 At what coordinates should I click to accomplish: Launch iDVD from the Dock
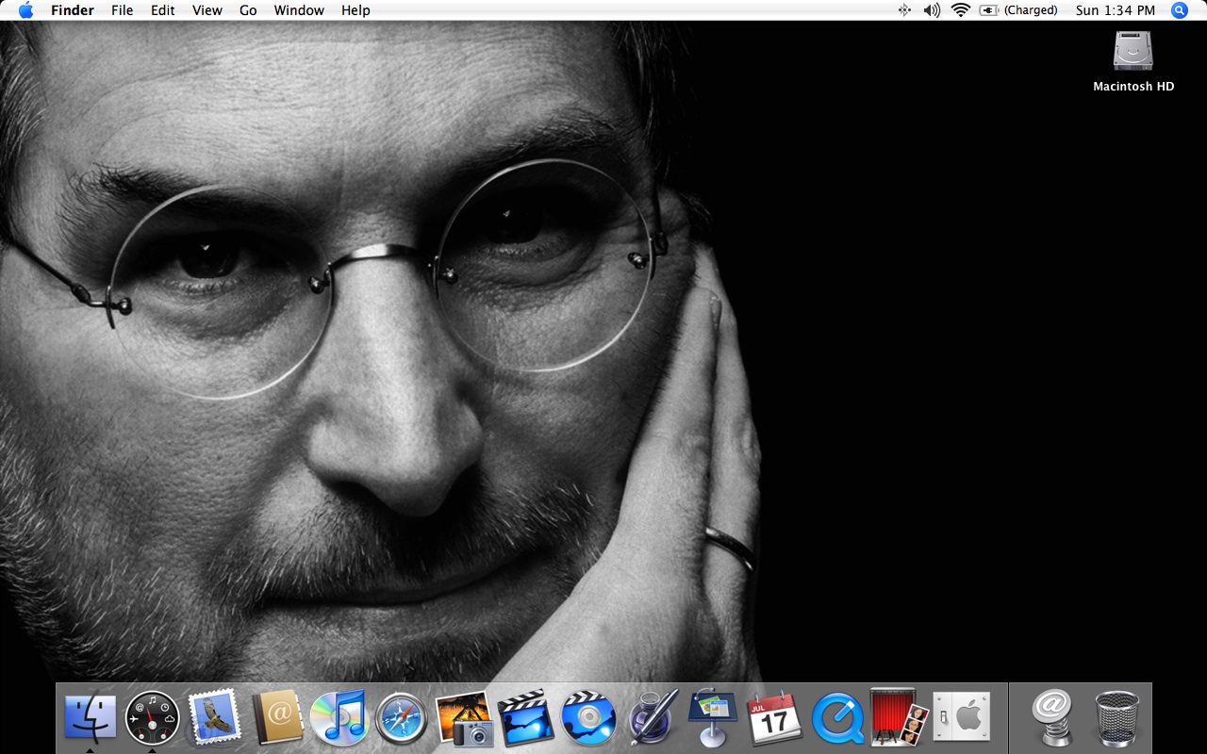[x=588, y=718]
